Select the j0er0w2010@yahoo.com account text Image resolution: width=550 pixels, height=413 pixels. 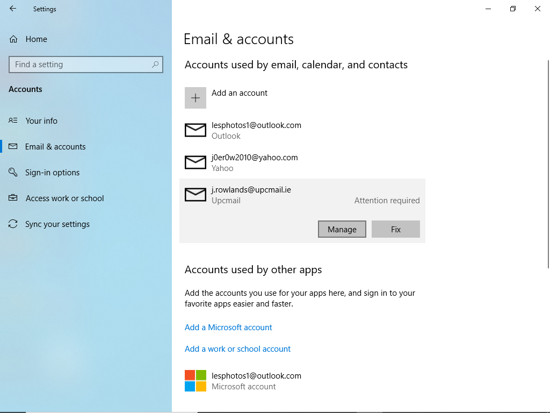click(x=255, y=158)
